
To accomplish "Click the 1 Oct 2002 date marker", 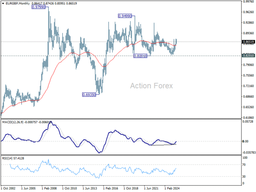I will click(x=8, y=188).
